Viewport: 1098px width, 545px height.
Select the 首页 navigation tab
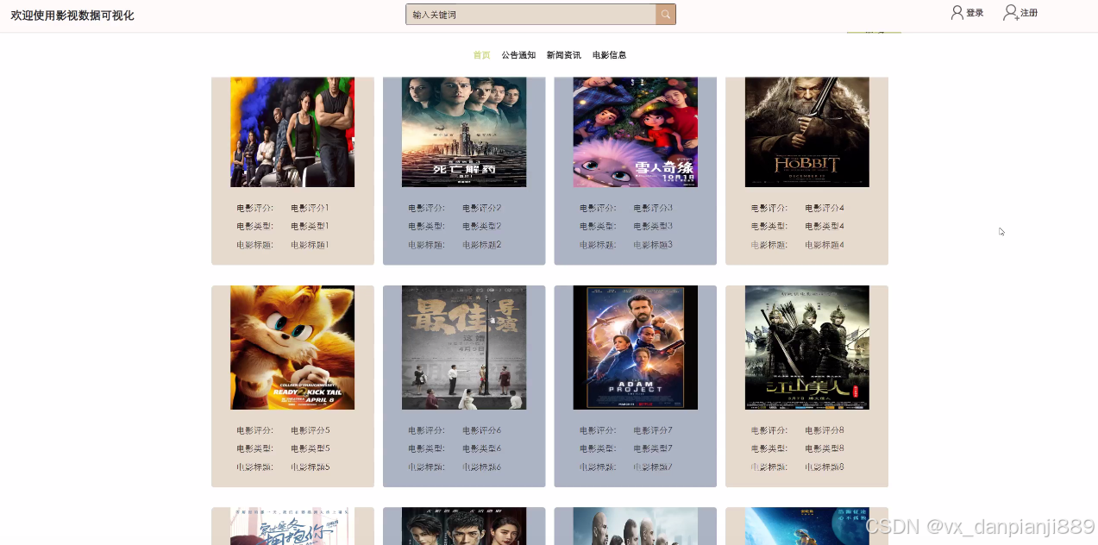pos(481,55)
